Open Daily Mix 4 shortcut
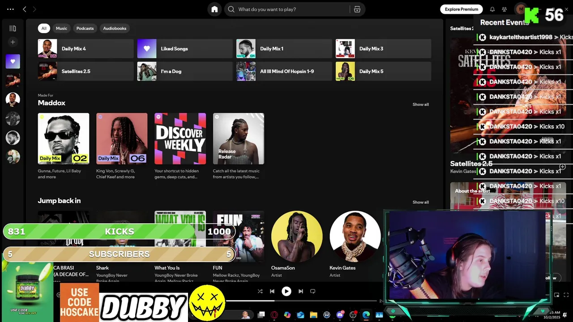573x322 pixels. tap(86, 49)
